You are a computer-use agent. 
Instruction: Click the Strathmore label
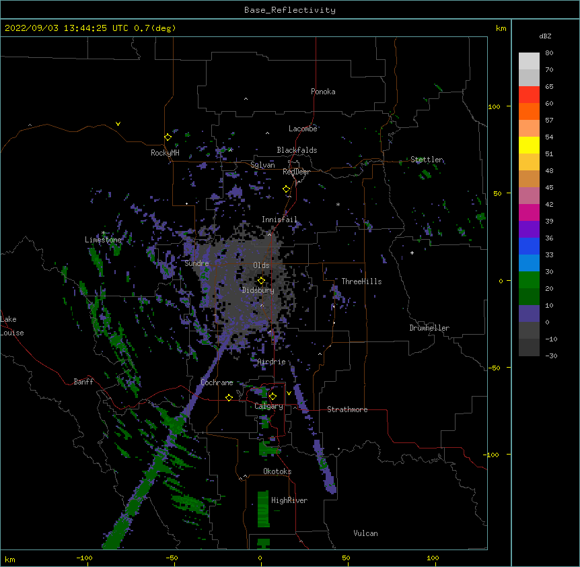click(347, 409)
